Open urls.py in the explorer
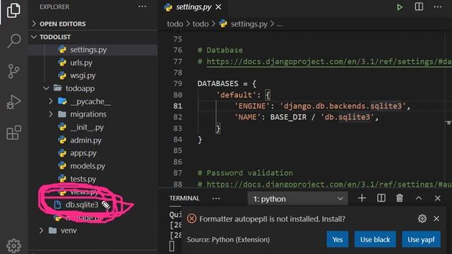Viewport: 452px width, 254px height. coord(81,63)
